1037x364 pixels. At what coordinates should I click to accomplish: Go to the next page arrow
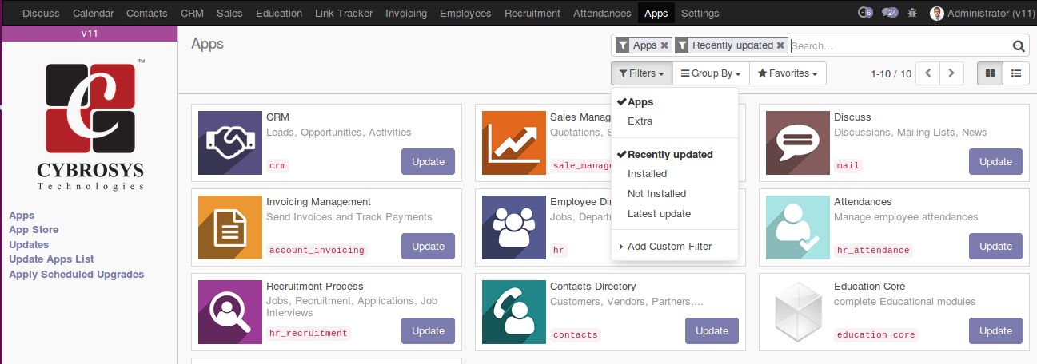click(951, 73)
